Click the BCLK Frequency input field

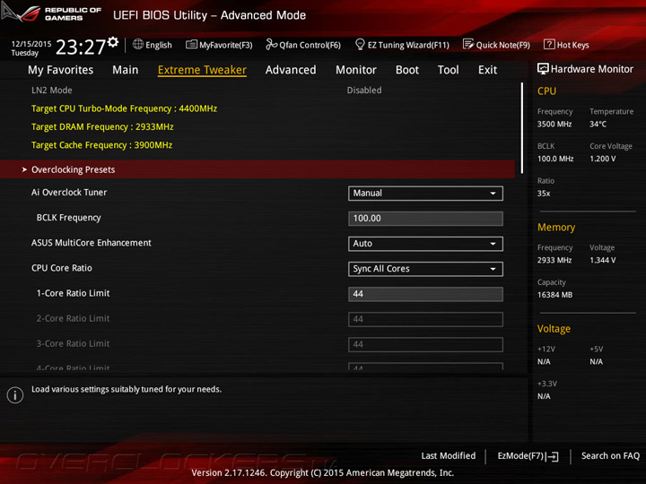click(425, 219)
